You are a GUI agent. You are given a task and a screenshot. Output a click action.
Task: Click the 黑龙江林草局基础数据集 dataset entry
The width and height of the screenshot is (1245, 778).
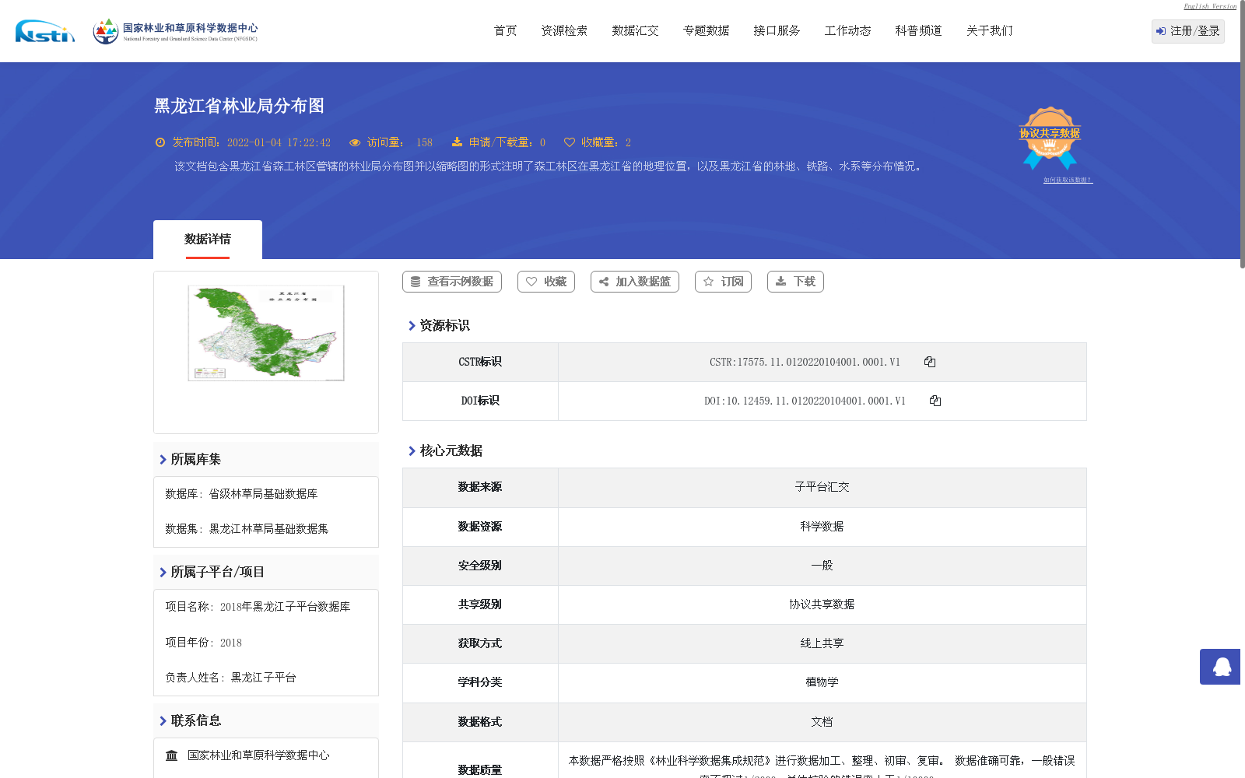click(268, 529)
